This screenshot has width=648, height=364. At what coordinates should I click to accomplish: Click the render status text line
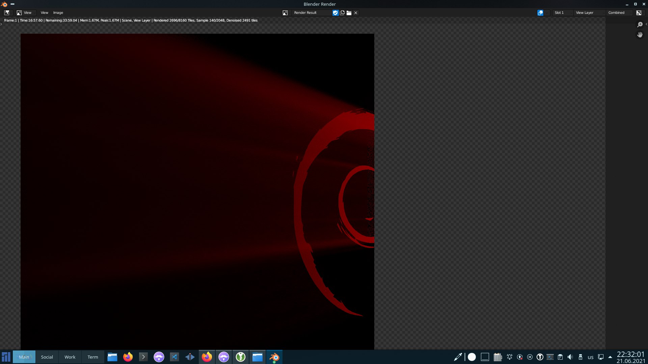pos(131,20)
